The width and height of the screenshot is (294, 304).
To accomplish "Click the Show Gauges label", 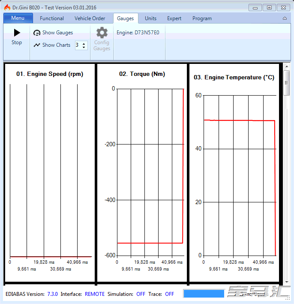I will click(x=57, y=33).
